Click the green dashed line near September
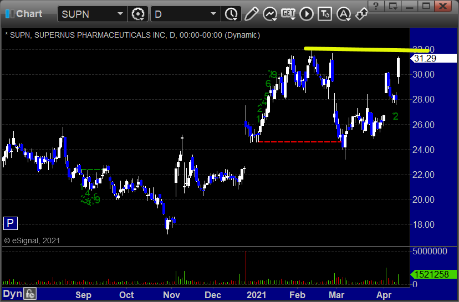Image resolution: width=459 pixels, height=302 pixels. pos(93,170)
